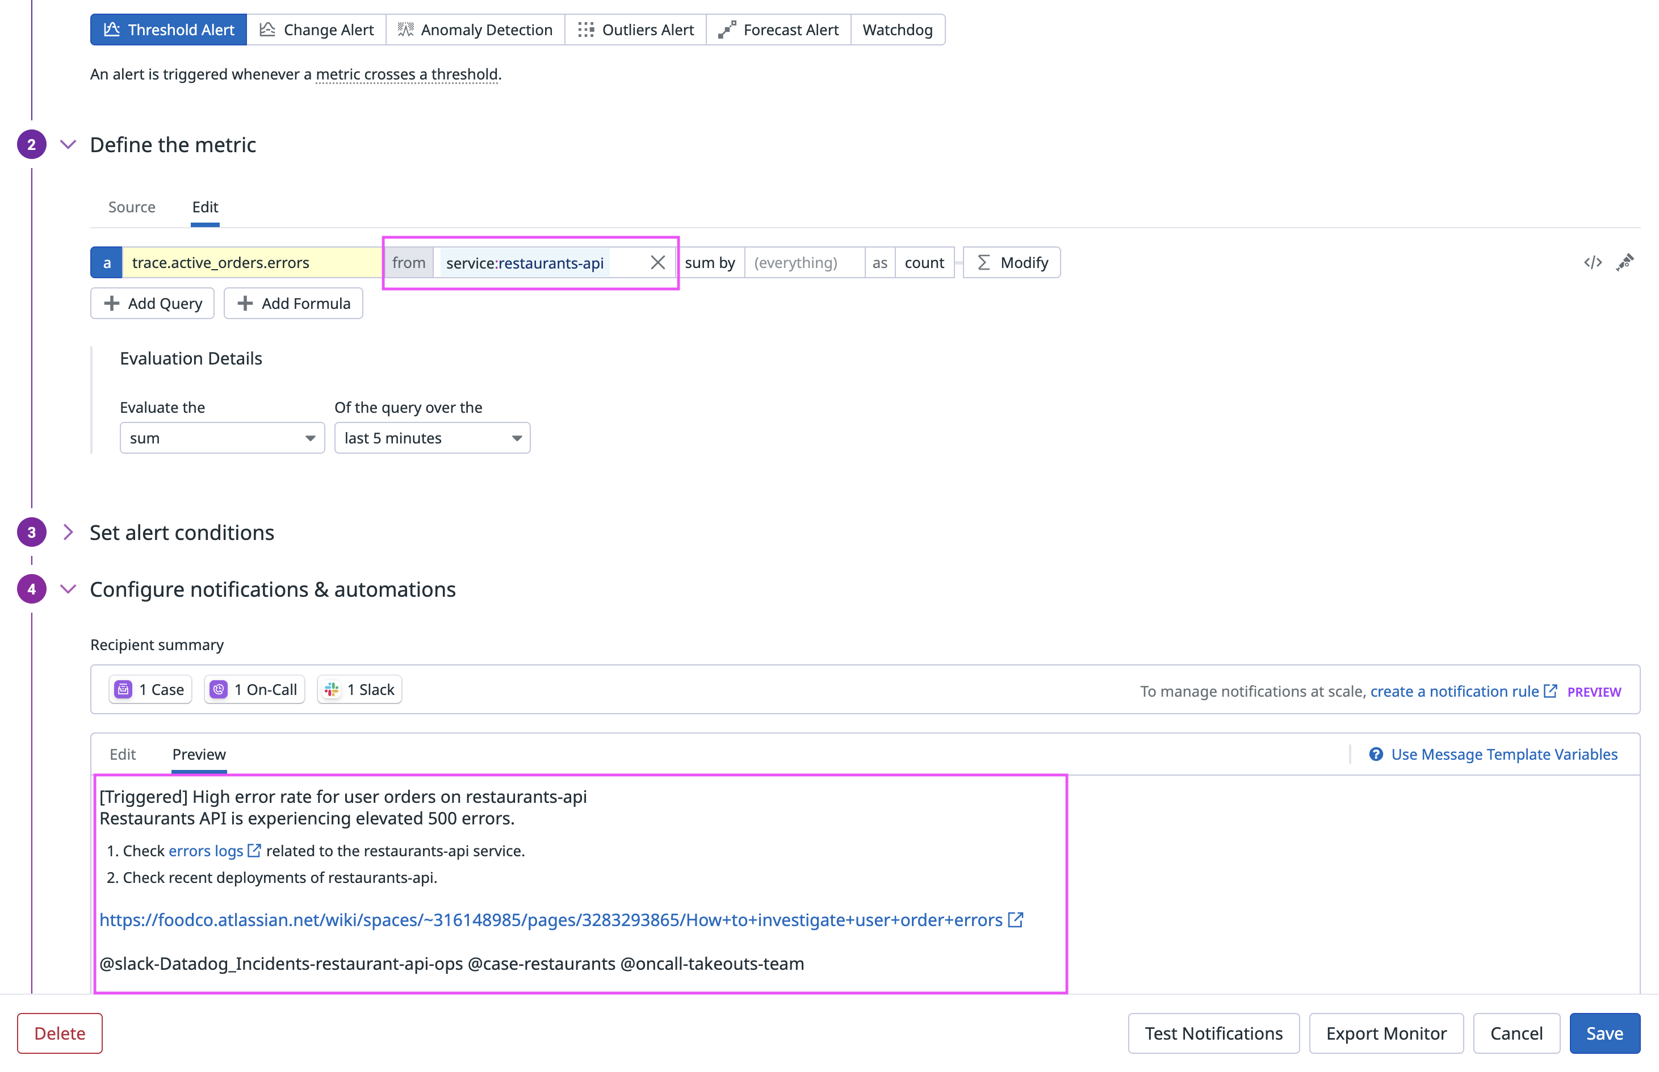Image resolution: width=1659 pixels, height=1072 pixels.
Task: Open the 'errors logs' link
Action: pos(215,851)
